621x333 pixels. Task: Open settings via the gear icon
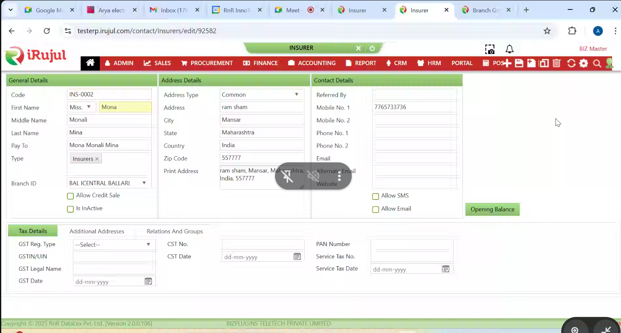tap(583, 63)
